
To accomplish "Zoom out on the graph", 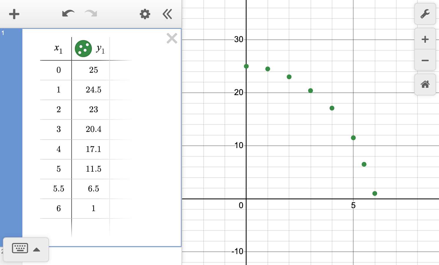I will click(x=425, y=60).
